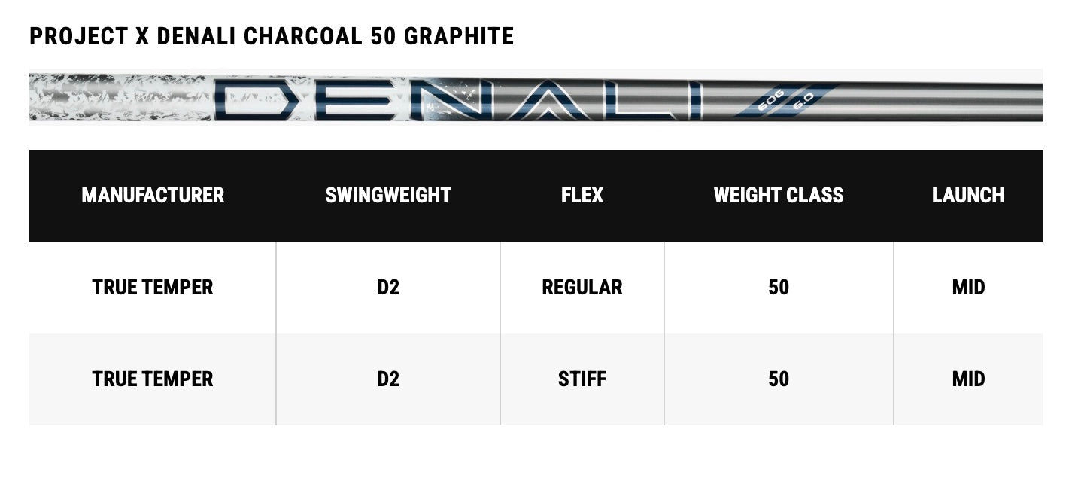Click the Mid launch cell in the Regular row

(968, 288)
